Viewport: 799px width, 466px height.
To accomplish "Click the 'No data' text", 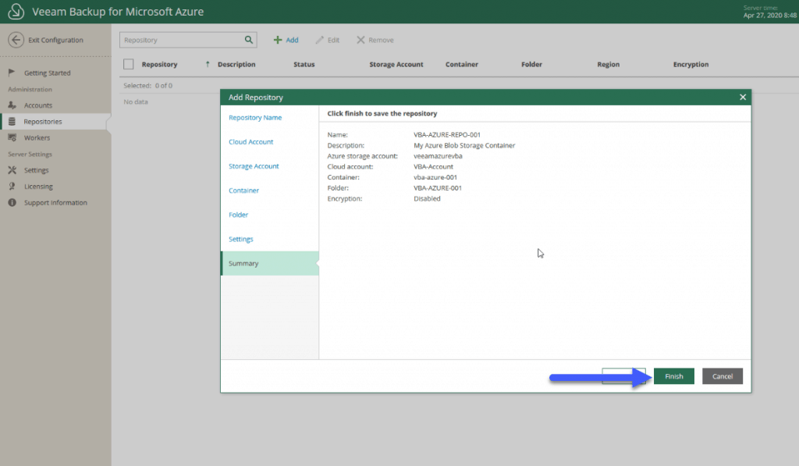I will coord(136,102).
